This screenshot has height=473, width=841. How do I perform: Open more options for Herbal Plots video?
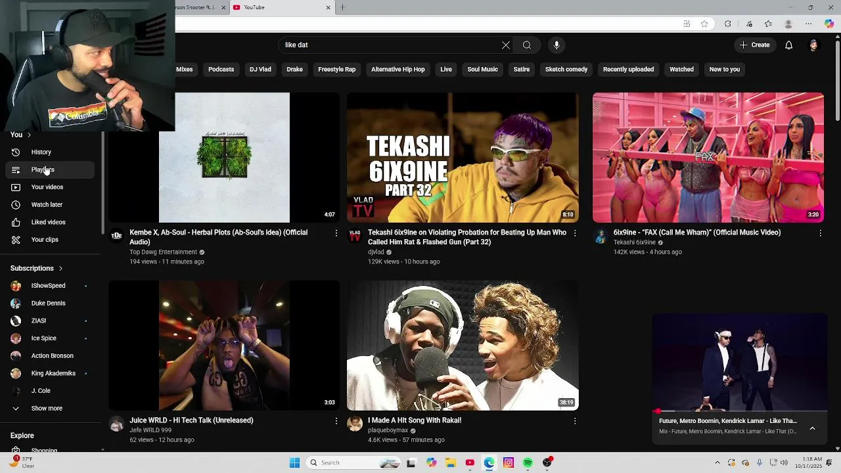pos(336,233)
